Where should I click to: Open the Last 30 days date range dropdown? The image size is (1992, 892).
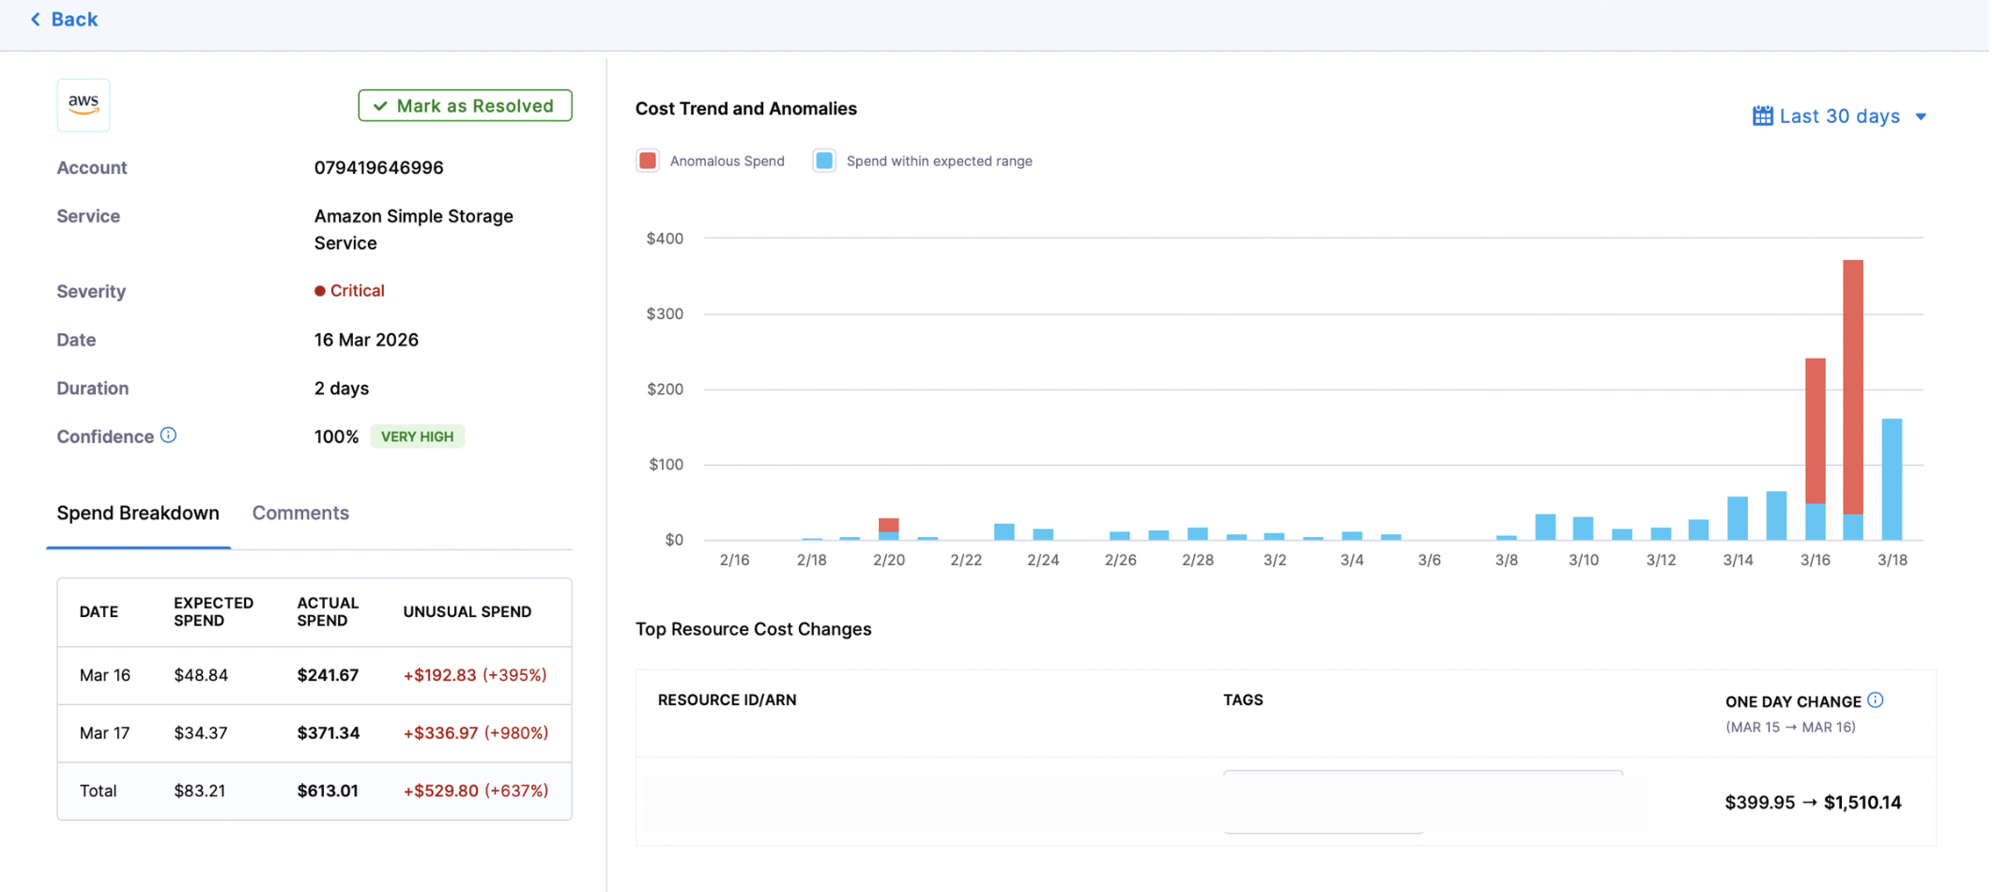(x=1838, y=116)
